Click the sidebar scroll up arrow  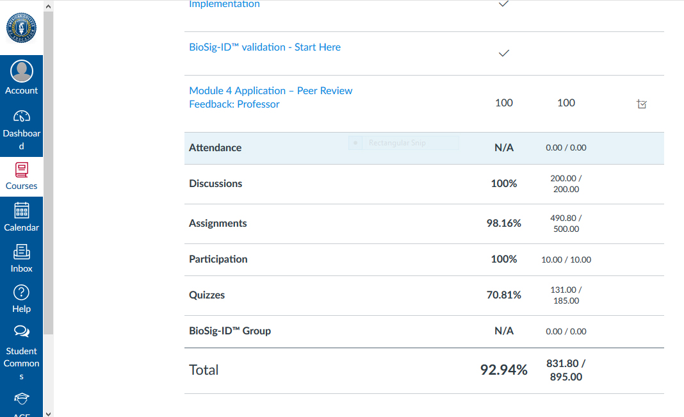pos(48,6)
